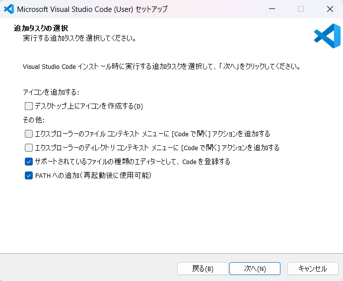Click the PATH への追加(再起動後に使用可能) label text
Viewport: 343px width, 281px height.
click(x=93, y=175)
